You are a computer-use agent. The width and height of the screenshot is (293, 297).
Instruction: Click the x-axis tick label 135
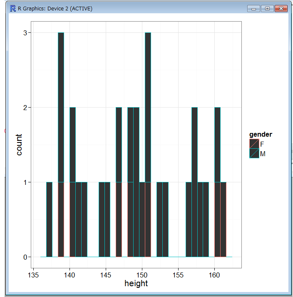pyautogui.click(x=33, y=275)
